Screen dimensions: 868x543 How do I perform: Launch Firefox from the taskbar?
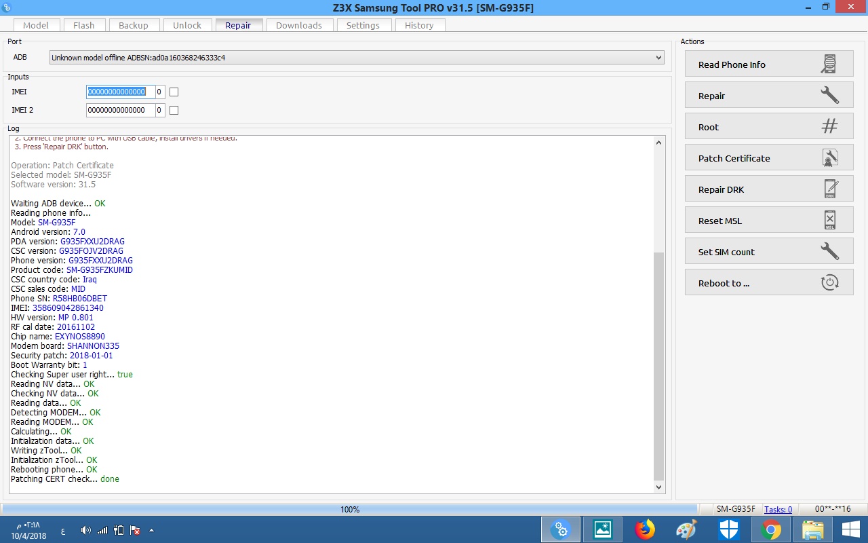click(645, 529)
